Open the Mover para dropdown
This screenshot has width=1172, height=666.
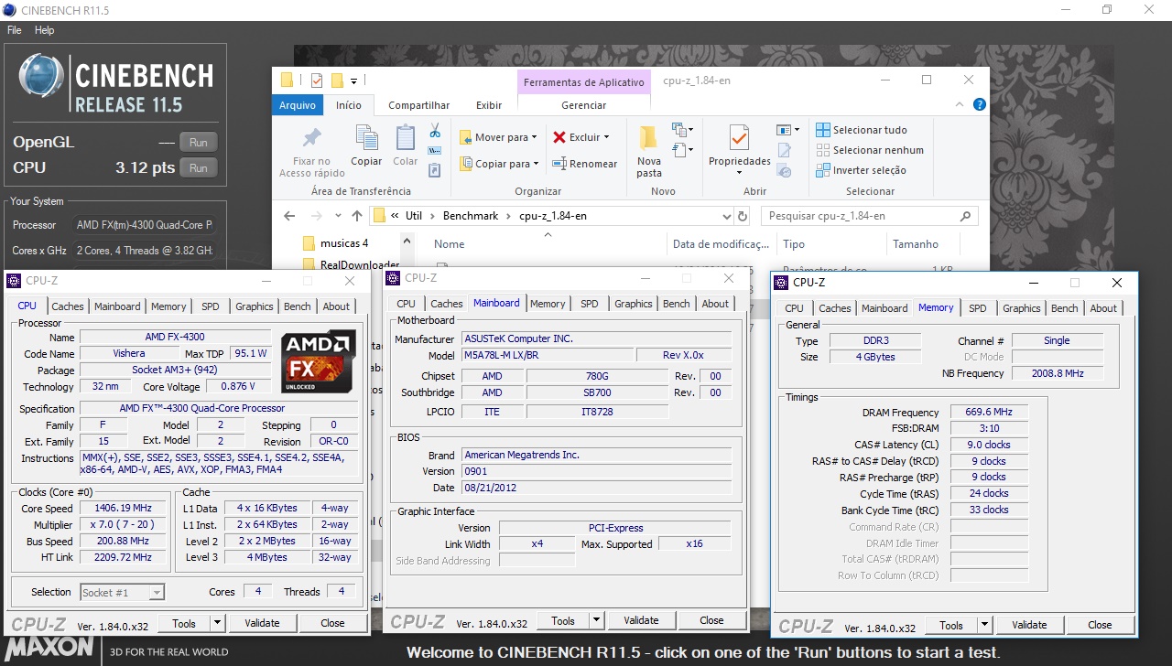[499, 137]
